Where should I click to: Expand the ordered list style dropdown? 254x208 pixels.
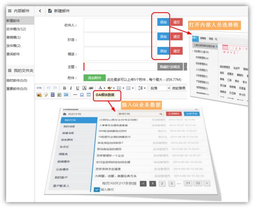click(x=123, y=88)
